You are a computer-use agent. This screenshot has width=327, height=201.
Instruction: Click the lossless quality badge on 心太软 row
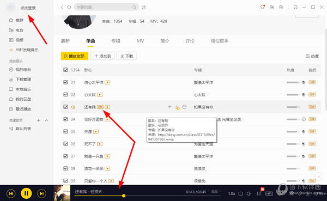coord(312,94)
